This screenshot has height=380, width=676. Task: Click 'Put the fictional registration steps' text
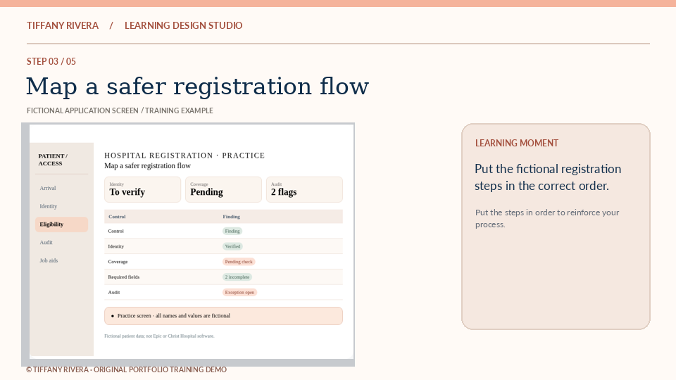[548, 177]
